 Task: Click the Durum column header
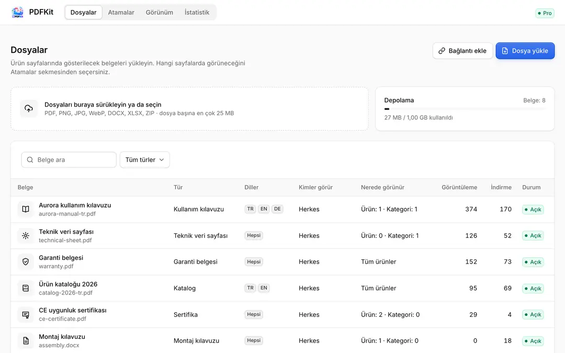click(532, 187)
